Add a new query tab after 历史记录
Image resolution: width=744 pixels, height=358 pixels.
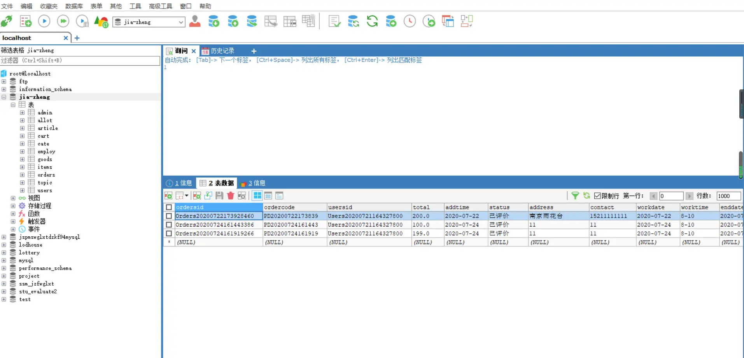[x=254, y=51]
